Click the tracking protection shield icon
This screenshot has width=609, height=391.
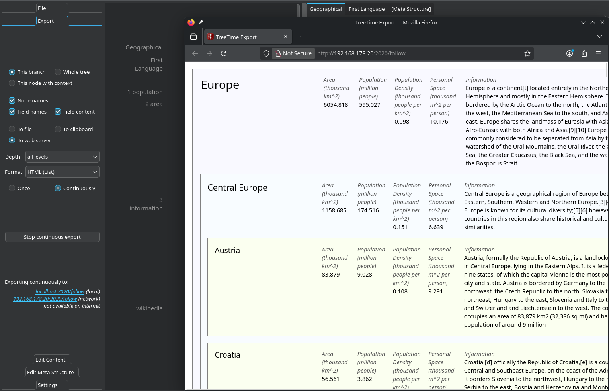coord(266,53)
